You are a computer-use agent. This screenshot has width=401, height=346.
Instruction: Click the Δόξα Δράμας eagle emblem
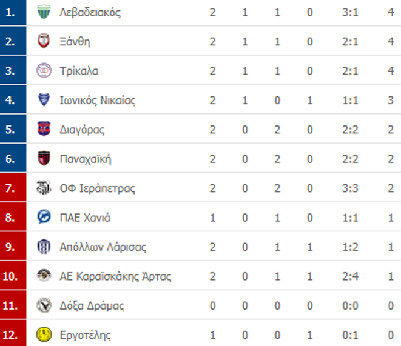click(44, 305)
